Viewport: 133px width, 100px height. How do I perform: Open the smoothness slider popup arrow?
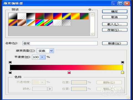(42, 57)
